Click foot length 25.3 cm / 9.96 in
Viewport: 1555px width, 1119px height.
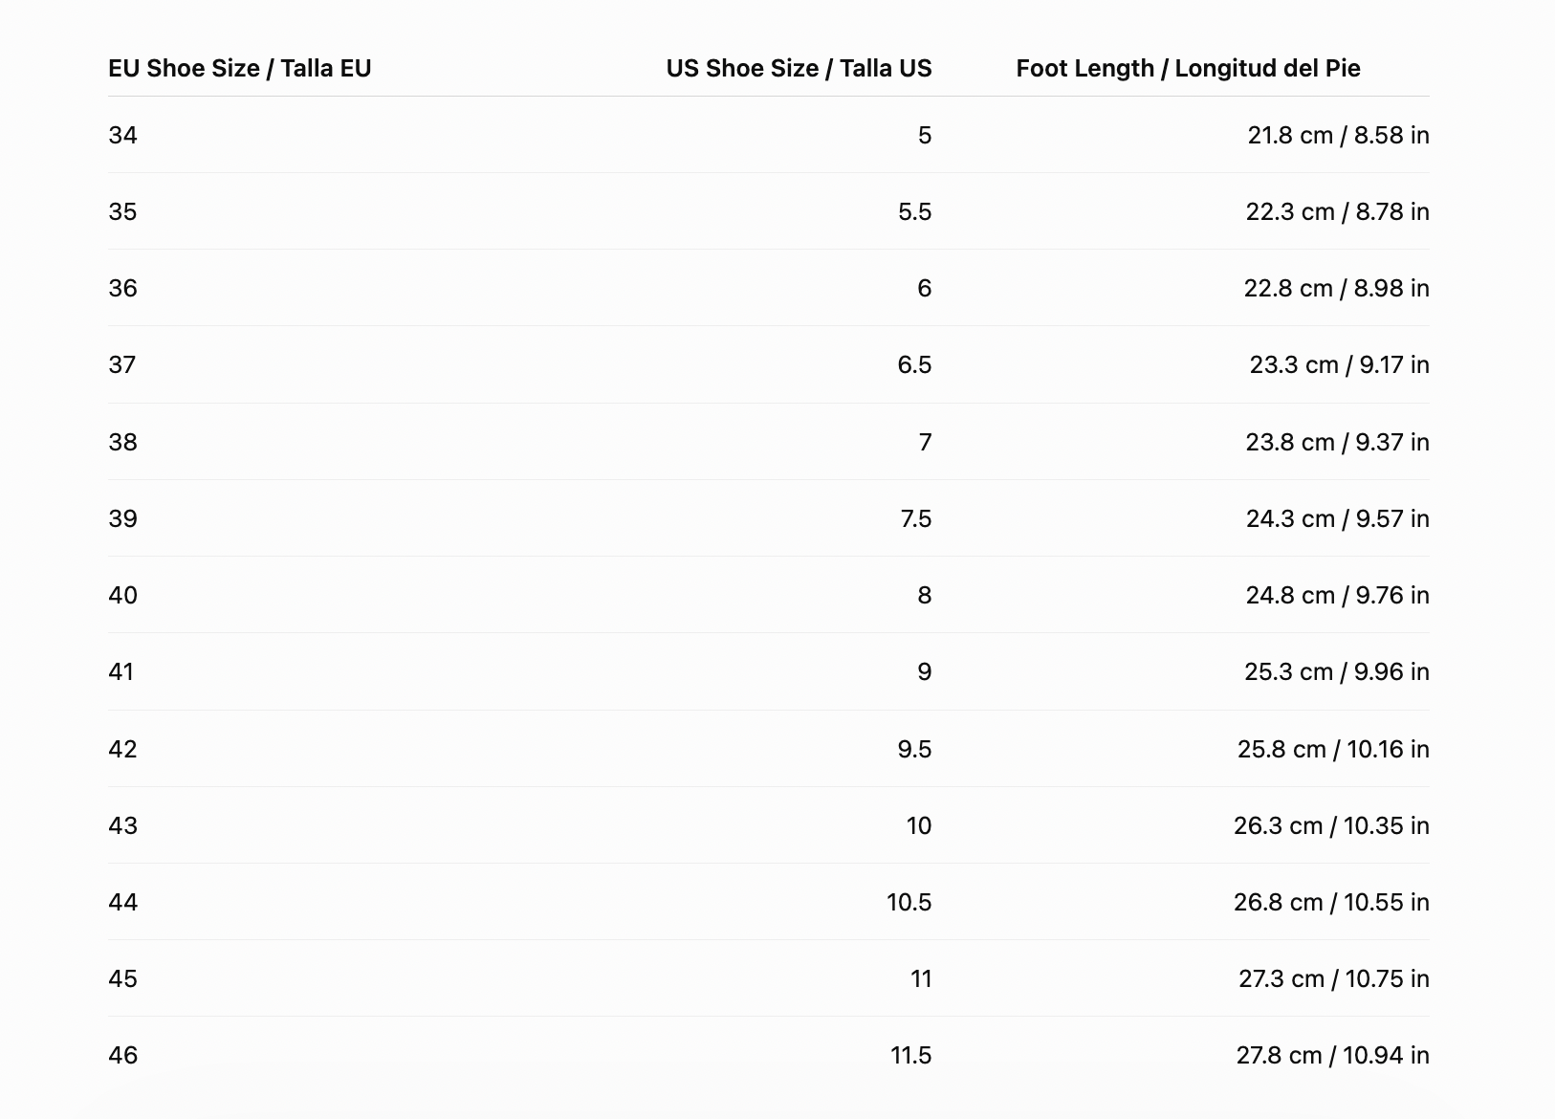pyautogui.click(x=1336, y=671)
